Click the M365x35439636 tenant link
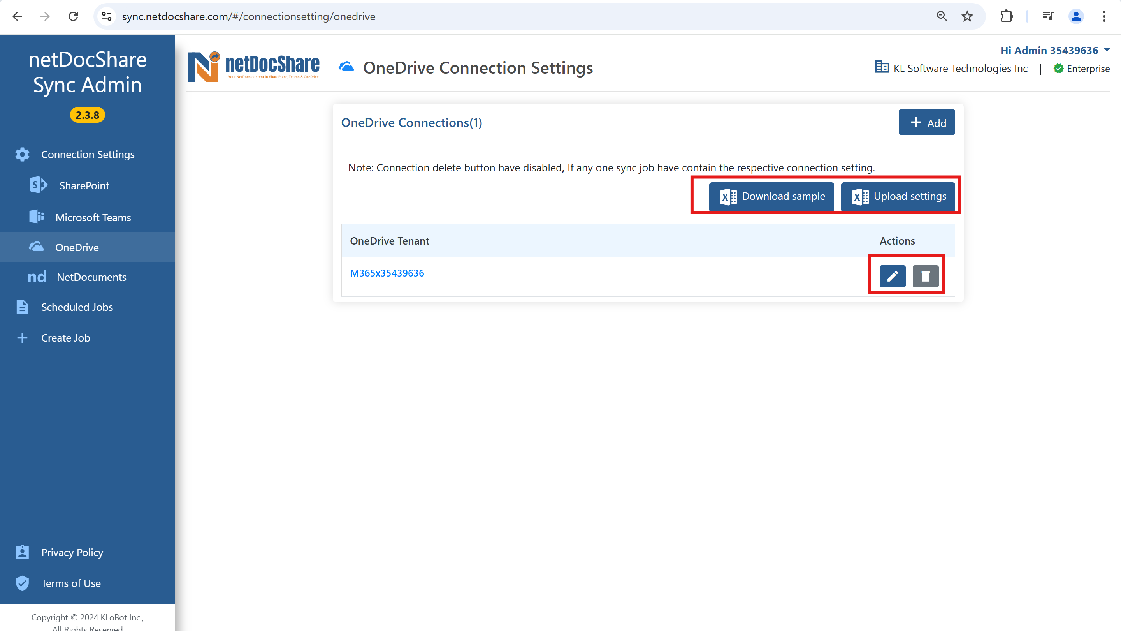Screen dimensions: 1121x631 [387, 273]
